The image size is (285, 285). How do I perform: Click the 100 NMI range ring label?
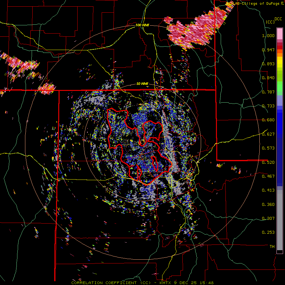142,25
